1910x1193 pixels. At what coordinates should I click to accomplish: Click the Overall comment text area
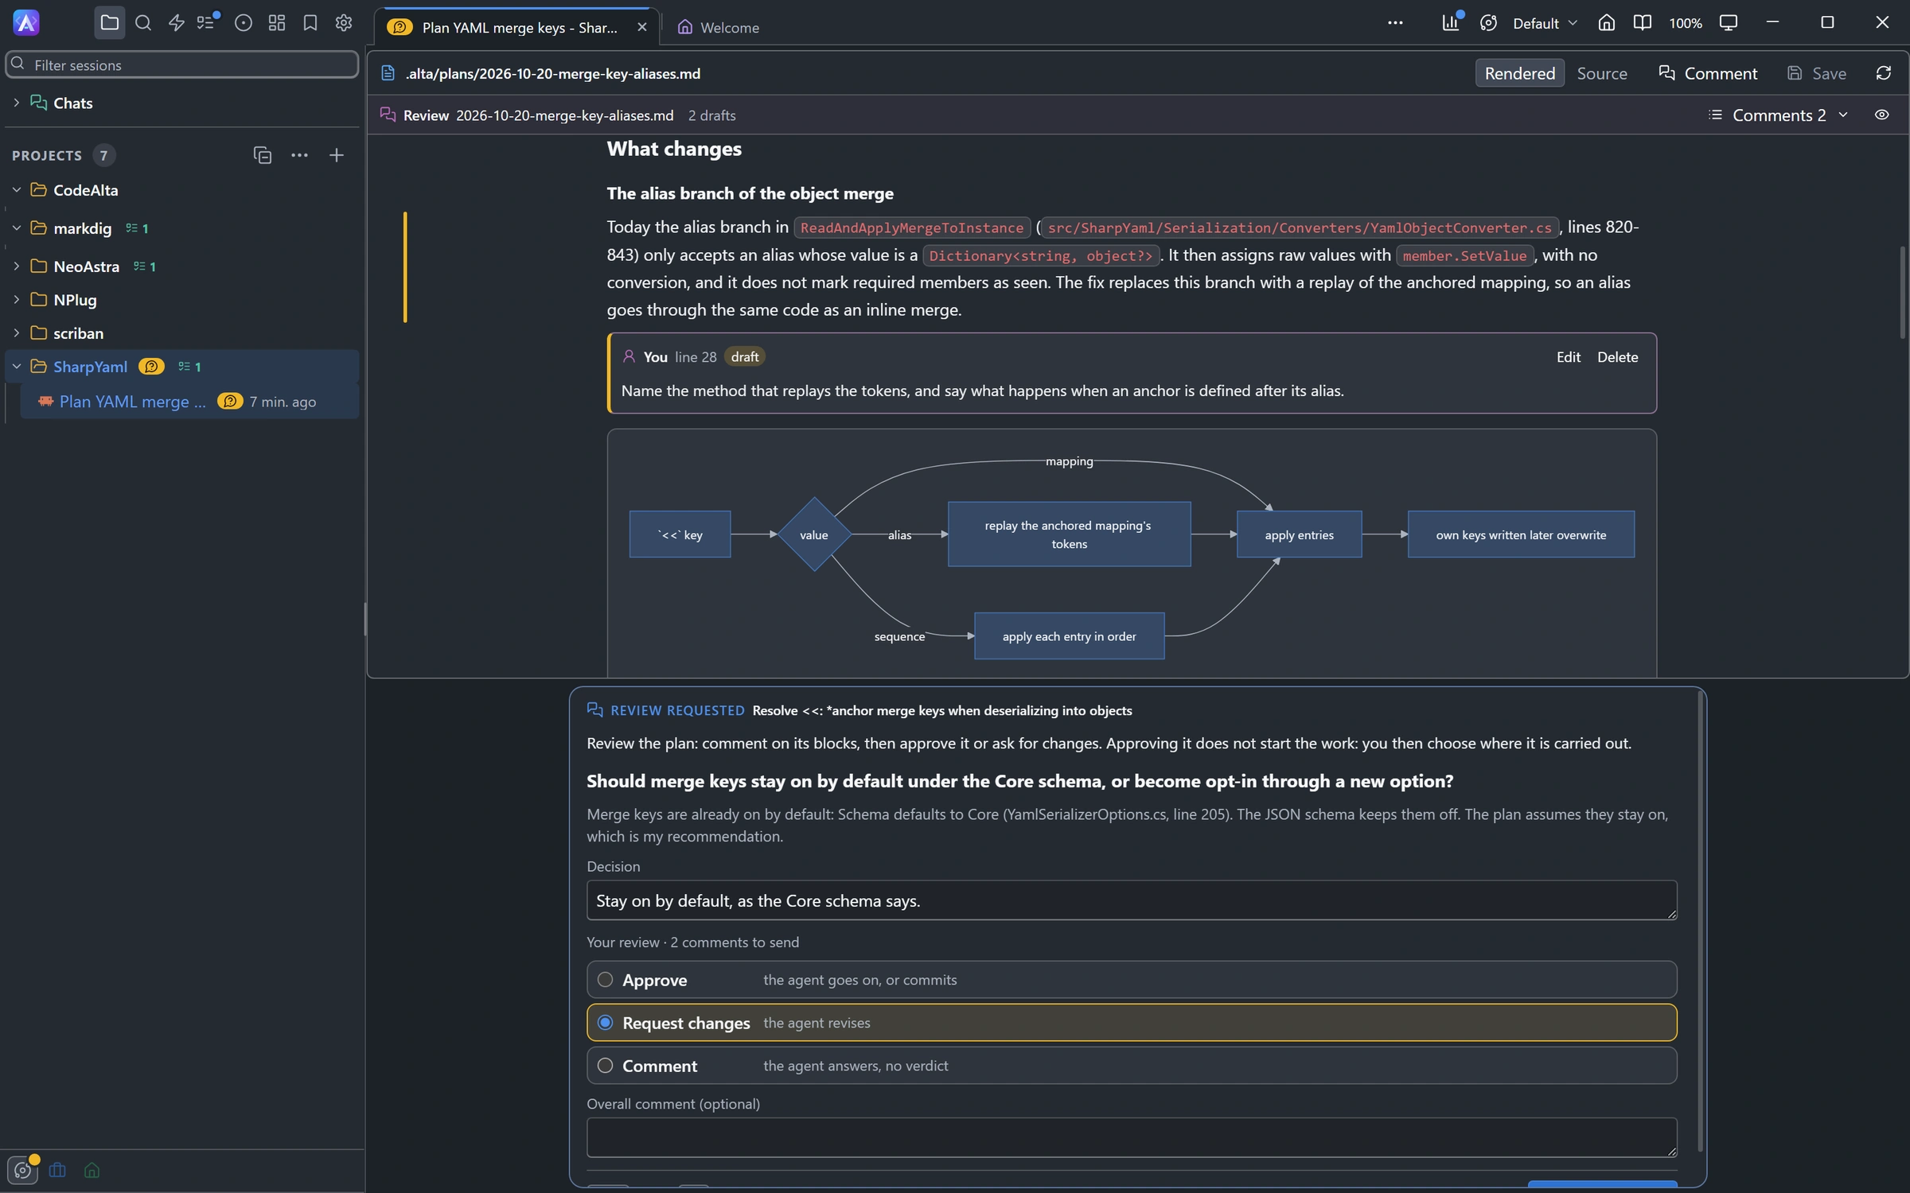[1131, 1137]
